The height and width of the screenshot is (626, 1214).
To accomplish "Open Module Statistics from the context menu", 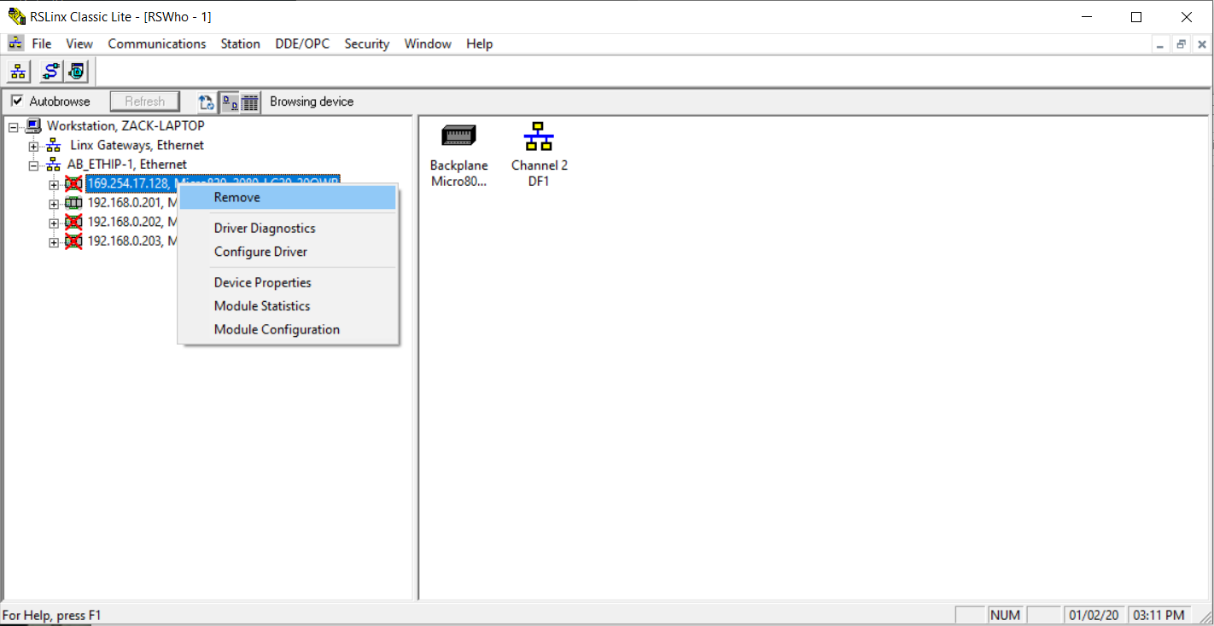I will pos(288,306).
